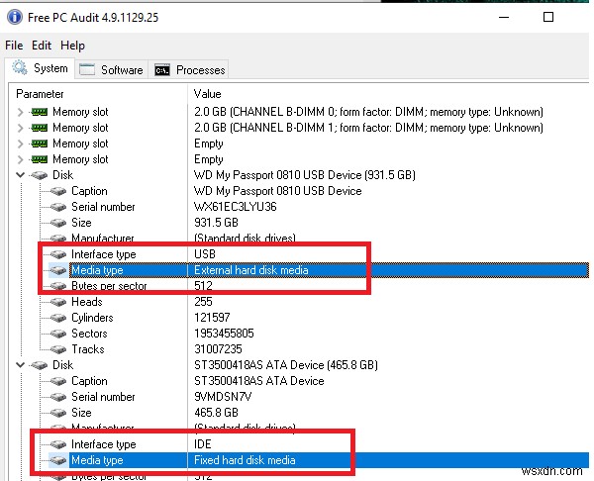
Task: Click drive icon next to WX61EC3LYU36 serial
Action: coord(58,207)
